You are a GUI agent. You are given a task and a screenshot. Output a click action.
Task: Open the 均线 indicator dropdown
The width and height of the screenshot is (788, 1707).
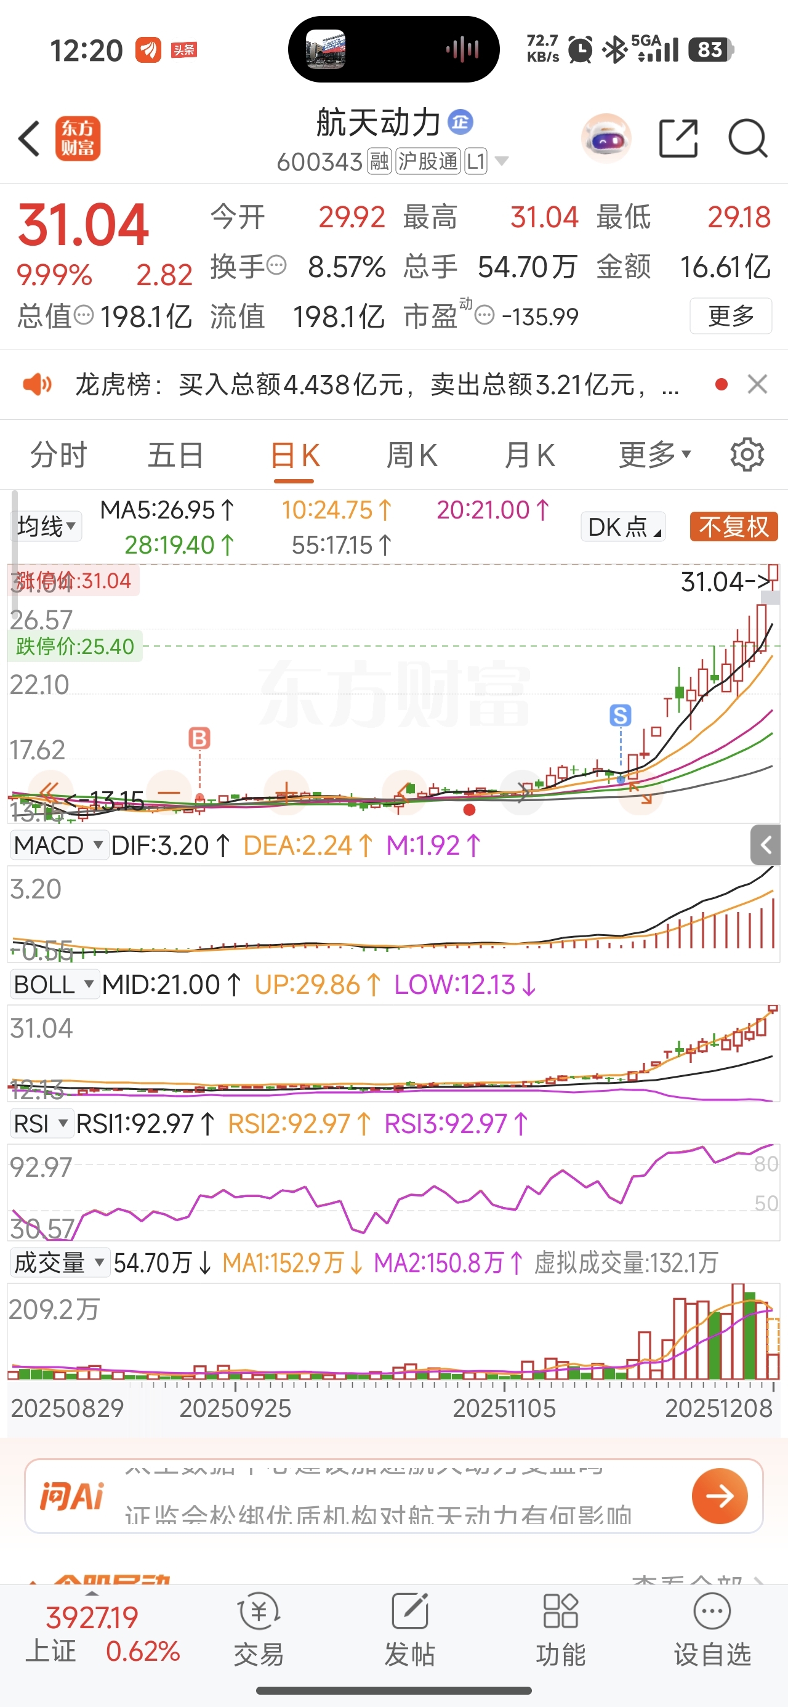(46, 527)
